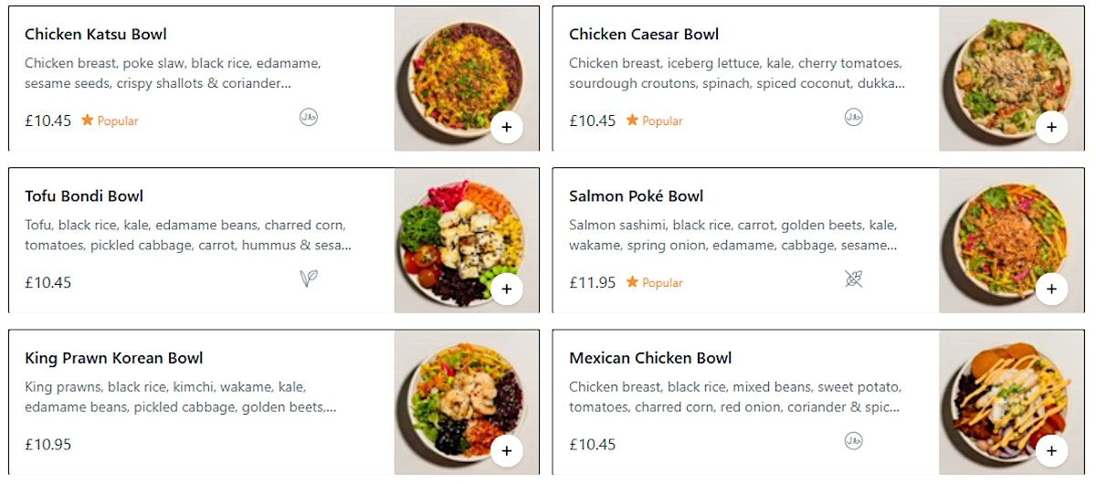Click gluten-free icon on Salmon Poké Bowl

pyautogui.click(x=853, y=279)
